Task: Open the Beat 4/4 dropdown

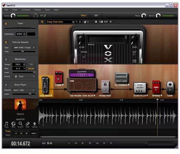Action: pyautogui.click(x=19, y=69)
